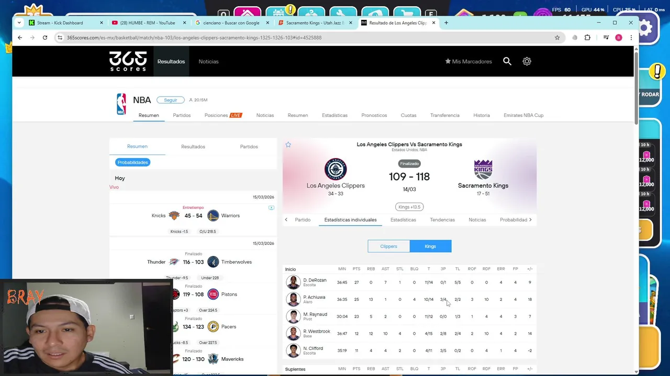Open Resultados in the top navigation
The height and width of the screenshot is (376, 670).
tap(171, 62)
